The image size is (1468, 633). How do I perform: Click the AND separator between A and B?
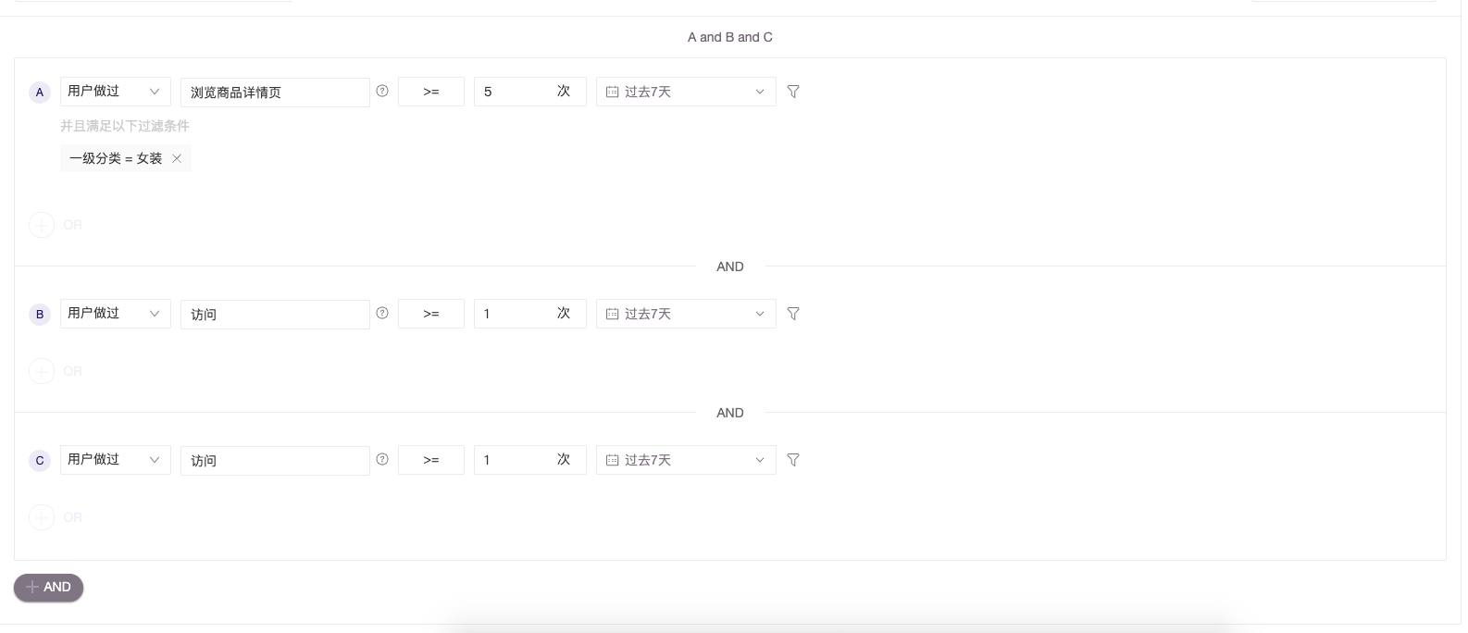tap(730, 267)
